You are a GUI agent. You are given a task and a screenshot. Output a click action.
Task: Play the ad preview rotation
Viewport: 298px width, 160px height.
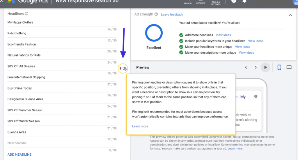click(x=265, y=67)
